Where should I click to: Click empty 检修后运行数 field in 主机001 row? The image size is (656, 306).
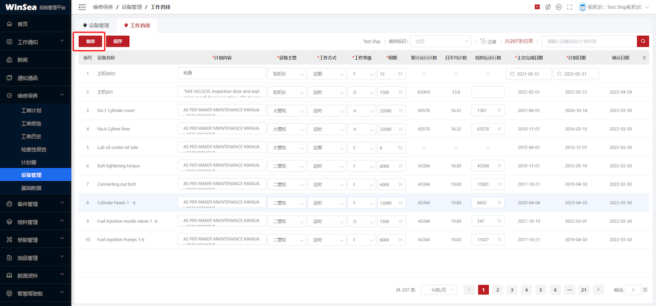[x=488, y=92]
